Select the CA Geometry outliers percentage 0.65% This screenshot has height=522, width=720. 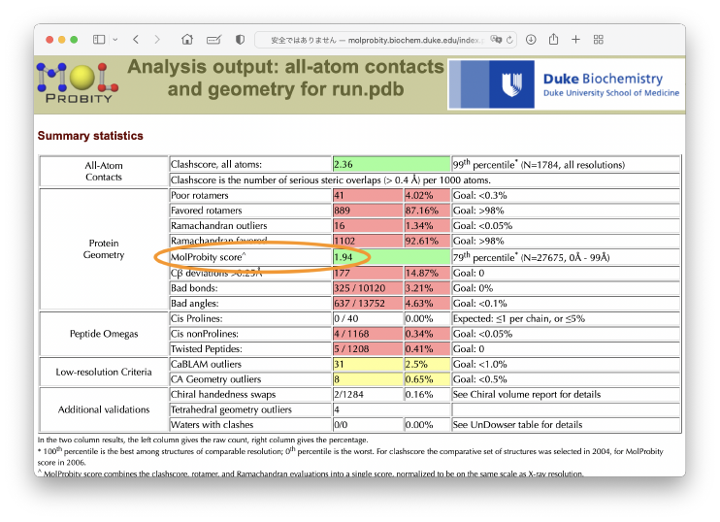coord(419,378)
